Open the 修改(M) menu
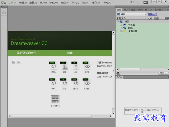The height and width of the screenshot is (127, 169). (x=53, y=3)
